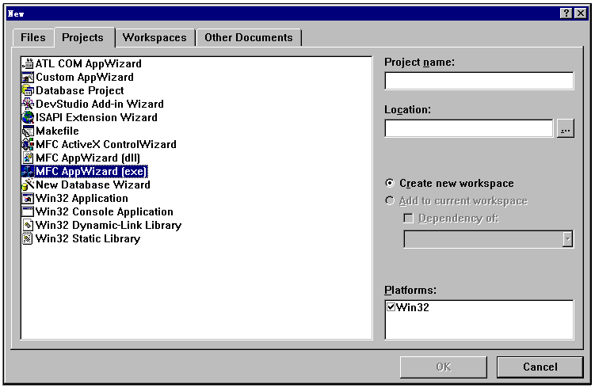Screen dimensions: 595x388
Task: Select Win32 Application text entry
Action: coord(82,199)
